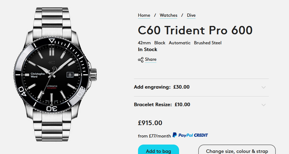
Task: Click the from £77/month financing text
Action: (154, 136)
